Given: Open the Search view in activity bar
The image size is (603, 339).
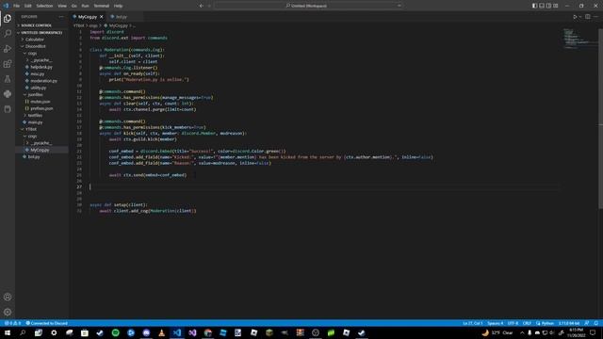Looking at the screenshot, I should coord(8,34).
